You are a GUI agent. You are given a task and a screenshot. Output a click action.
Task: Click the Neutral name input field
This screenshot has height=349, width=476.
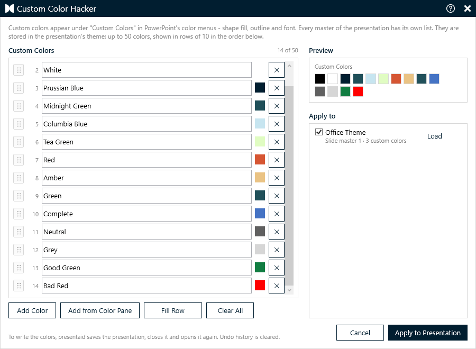(147, 232)
